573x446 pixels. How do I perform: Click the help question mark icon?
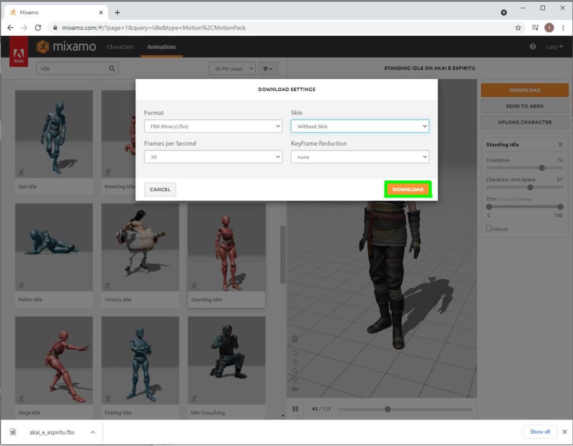coord(532,46)
